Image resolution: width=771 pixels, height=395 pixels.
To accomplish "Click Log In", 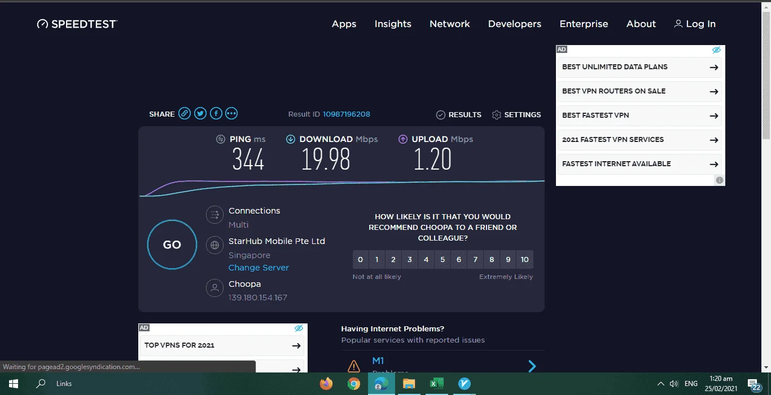I will (x=695, y=24).
